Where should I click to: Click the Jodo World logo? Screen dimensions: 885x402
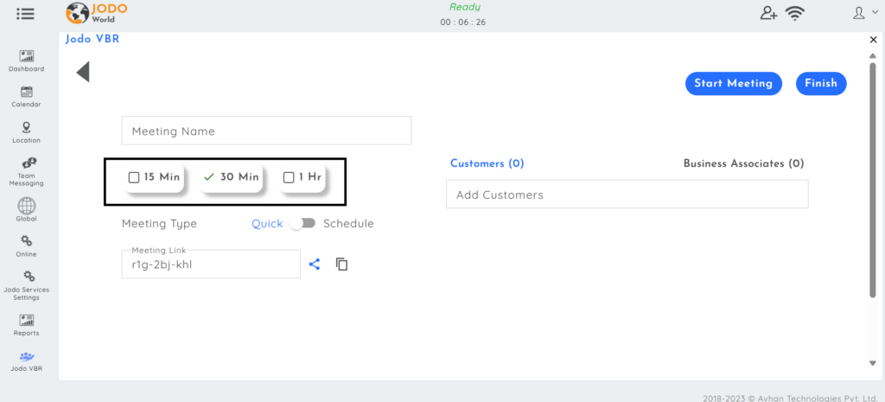click(97, 13)
